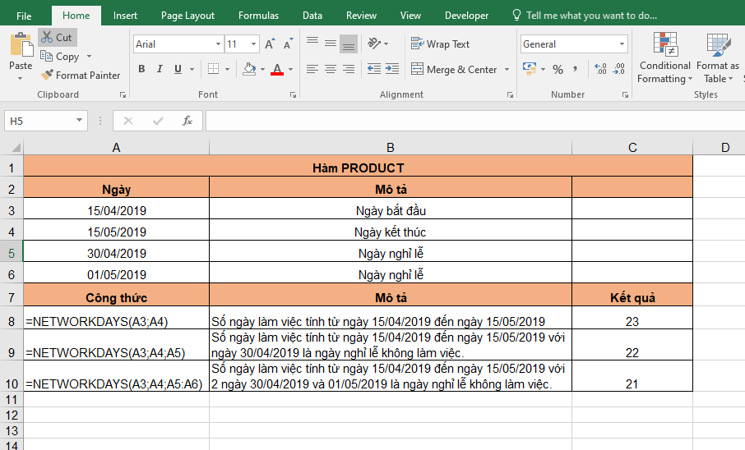
Task: Click the Increase Indent icon
Action: 391,70
